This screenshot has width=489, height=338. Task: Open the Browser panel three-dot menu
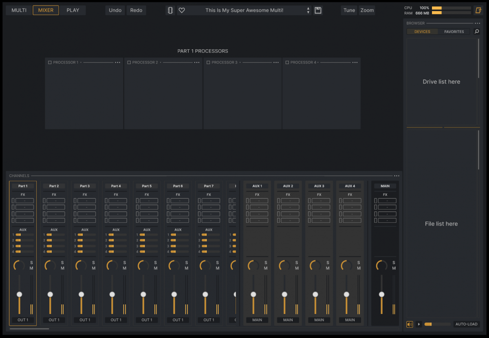[477, 23]
